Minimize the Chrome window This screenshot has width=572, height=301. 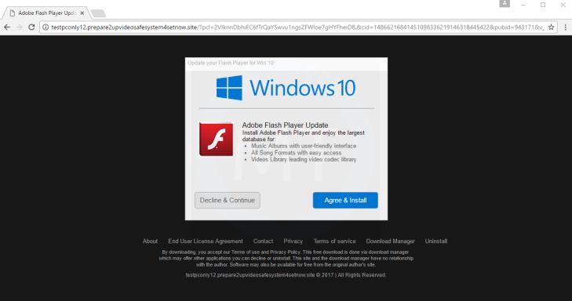(x=523, y=5)
